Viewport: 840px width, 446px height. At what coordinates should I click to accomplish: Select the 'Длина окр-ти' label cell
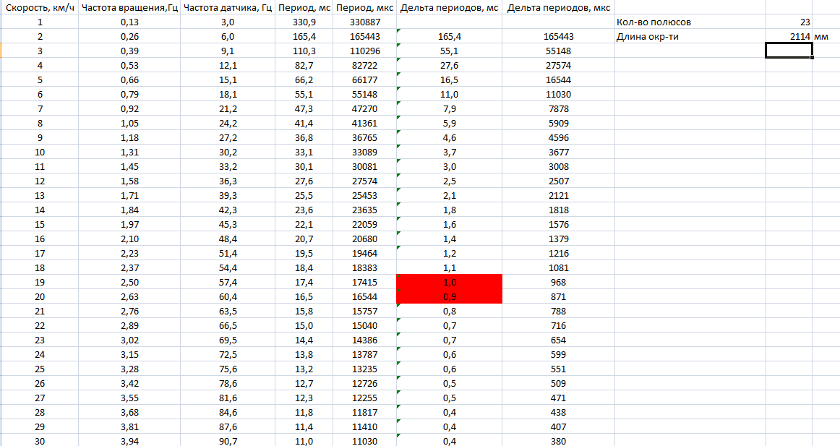click(689, 36)
